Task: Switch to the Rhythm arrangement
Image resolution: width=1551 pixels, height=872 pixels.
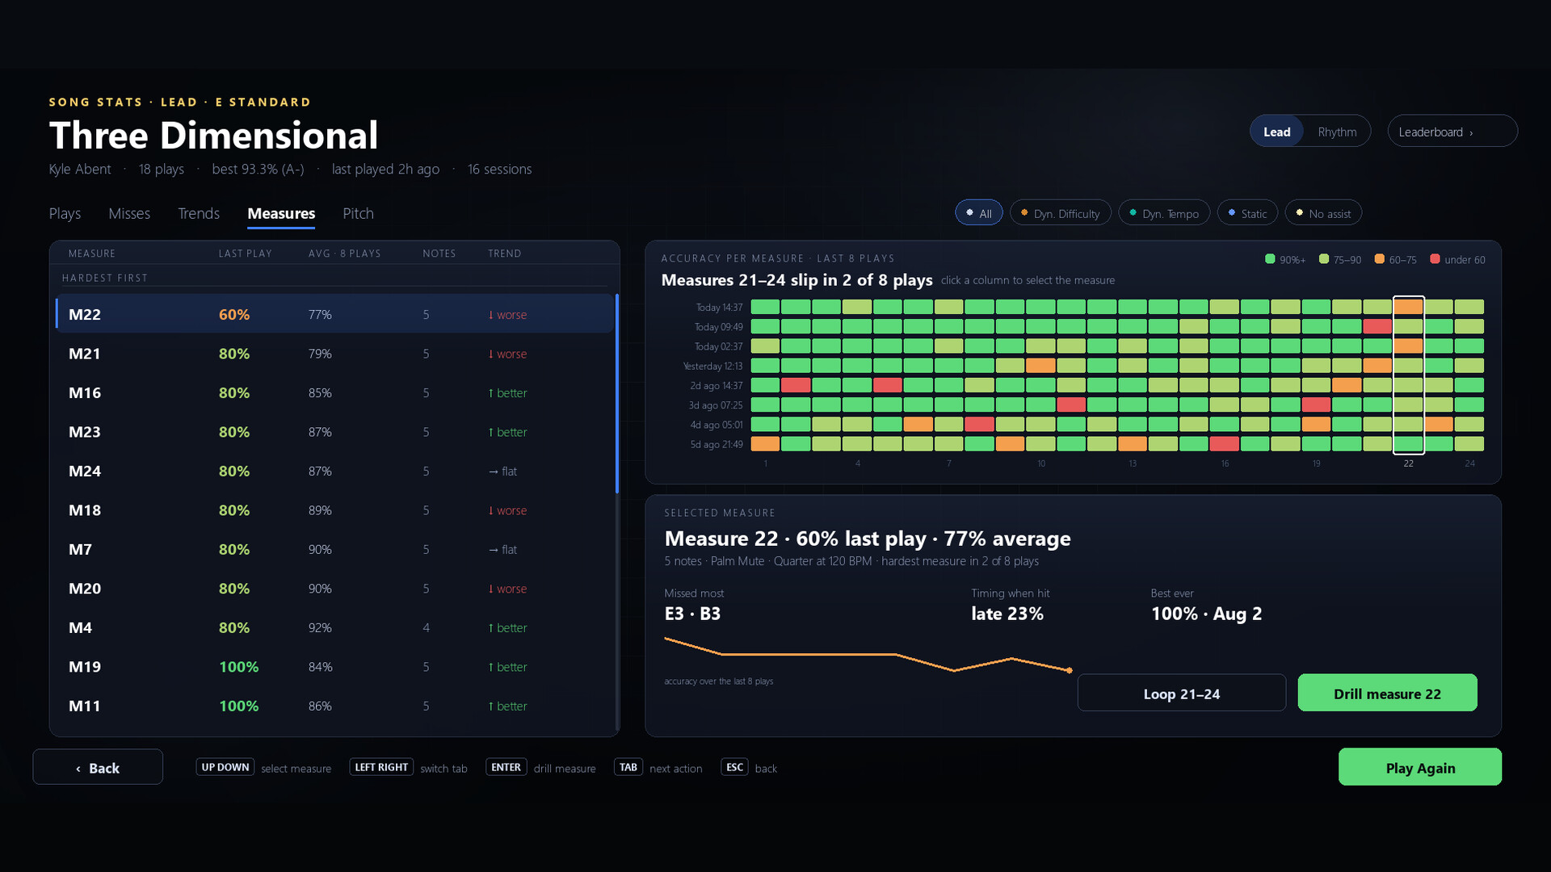Action: coord(1337,132)
